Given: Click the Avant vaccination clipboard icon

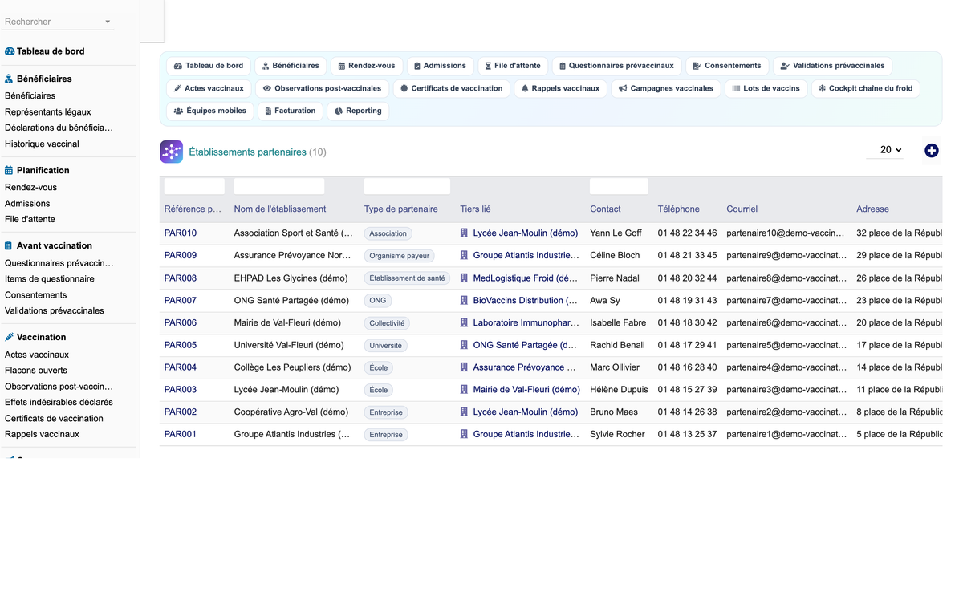Looking at the screenshot, I should click(10, 245).
